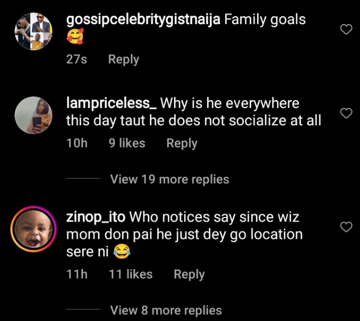
Task: Like gossipcelebritygistnaija's Family goals comment
Action: point(346,30)
